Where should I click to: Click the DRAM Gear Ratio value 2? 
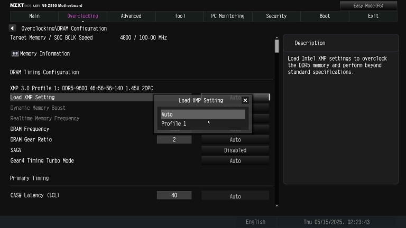point(174,139)
